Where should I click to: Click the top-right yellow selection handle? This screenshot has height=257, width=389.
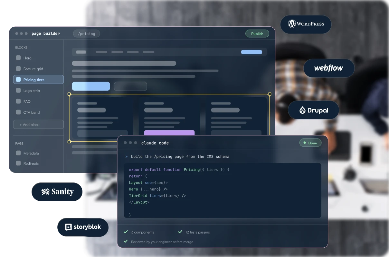pyautogui.click(x=270, y=94)
